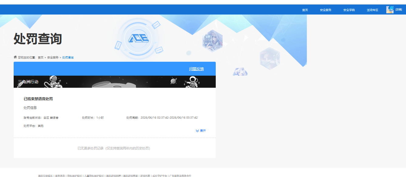The image size is (406, 177).
Task: Select the 处罚平台：其他 text
Action: tap(34, 126)
